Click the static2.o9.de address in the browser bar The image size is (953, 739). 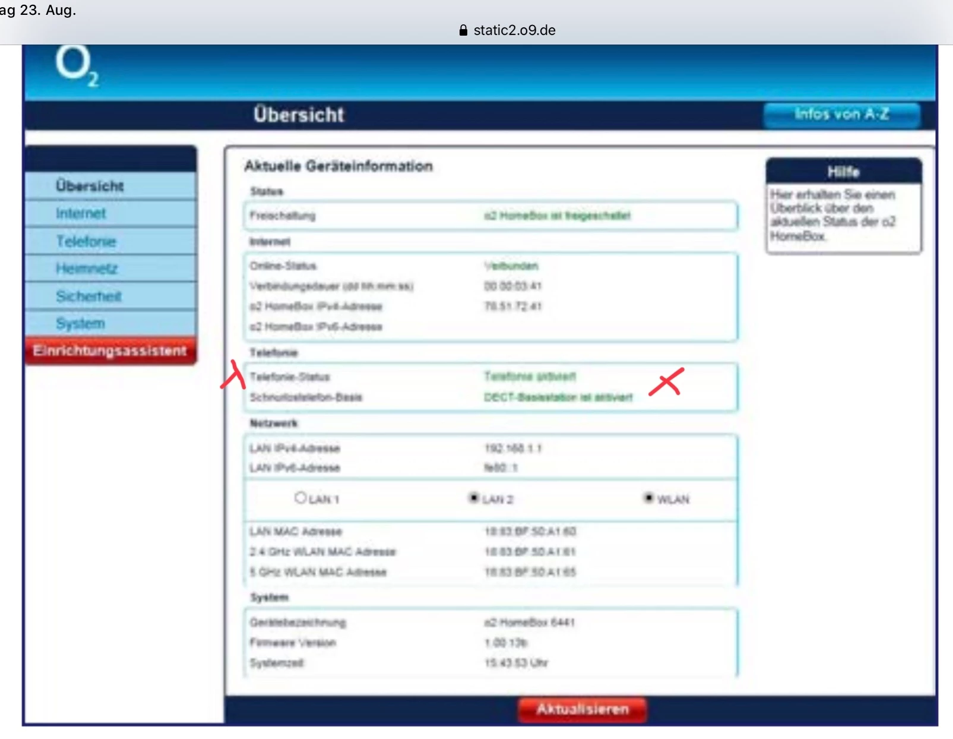(514, 30)
